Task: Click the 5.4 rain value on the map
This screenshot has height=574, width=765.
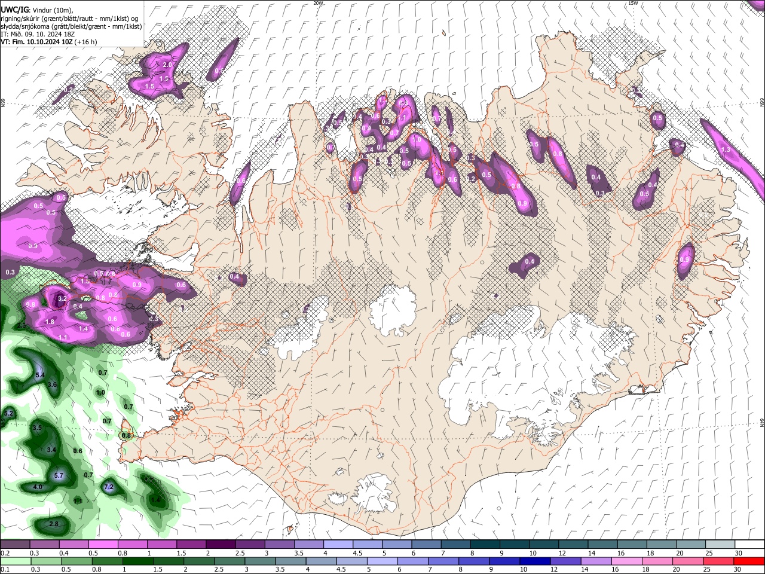Action: (41, 375)
